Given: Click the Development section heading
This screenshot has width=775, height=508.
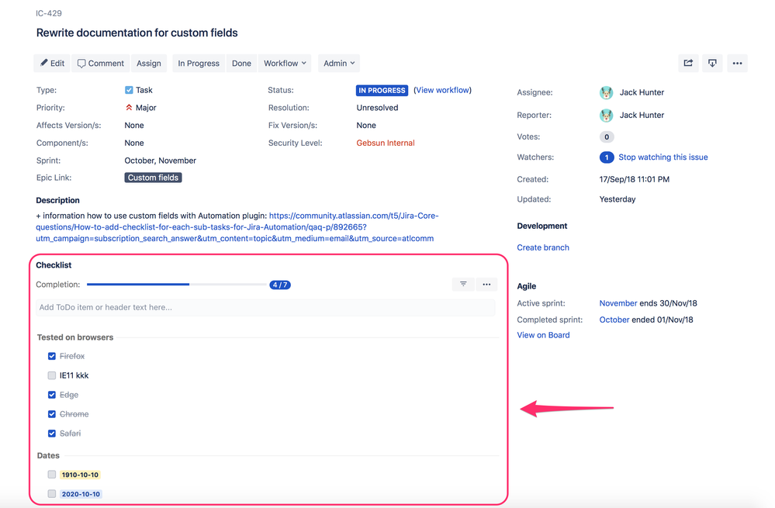Looking at the screenshot, I should tap(542, 226).
